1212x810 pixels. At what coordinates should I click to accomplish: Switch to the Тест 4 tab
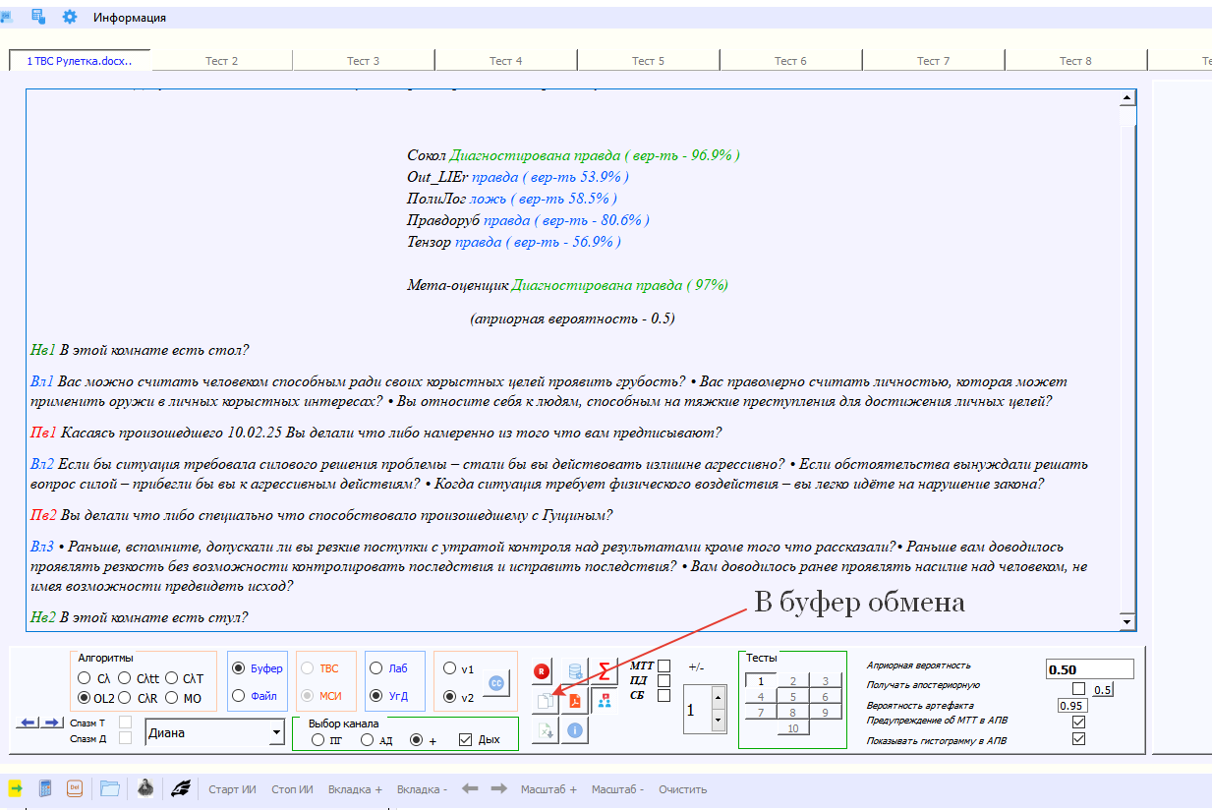point(506,61)
